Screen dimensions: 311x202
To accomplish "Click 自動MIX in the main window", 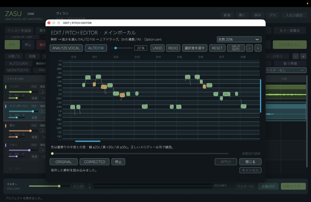I will click(268, 186).
